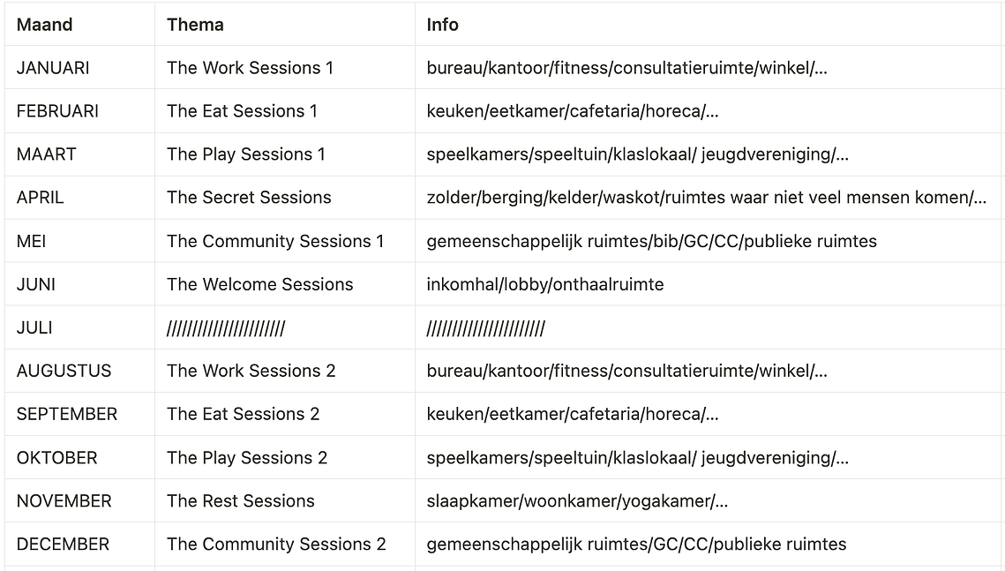This screenshot has height=571, width=1005.
Task: Click the MAART month cell
Action: click(x=79, y=154)
